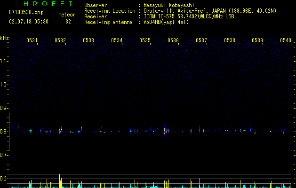Image resolution: width=296 pixels, height=188 pixels.
Task: Click observer name Masayuki Kobayashi
Action: 169,5
